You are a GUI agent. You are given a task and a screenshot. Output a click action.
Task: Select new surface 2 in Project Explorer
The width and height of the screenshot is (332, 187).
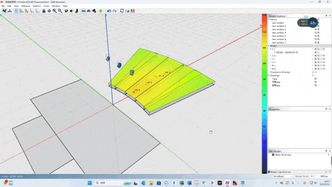(x=279, y=26)
